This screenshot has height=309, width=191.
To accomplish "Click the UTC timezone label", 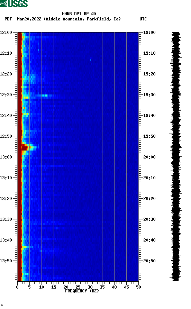I will pyautogui.click(x=143, y=19).
